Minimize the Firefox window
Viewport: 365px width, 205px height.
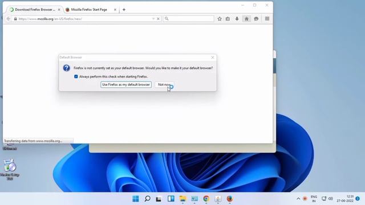[x=242, y=5]
